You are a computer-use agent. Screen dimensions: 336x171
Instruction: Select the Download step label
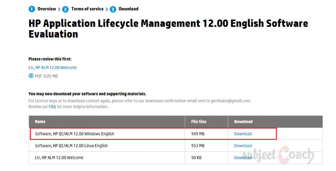[x=128, y=9]
